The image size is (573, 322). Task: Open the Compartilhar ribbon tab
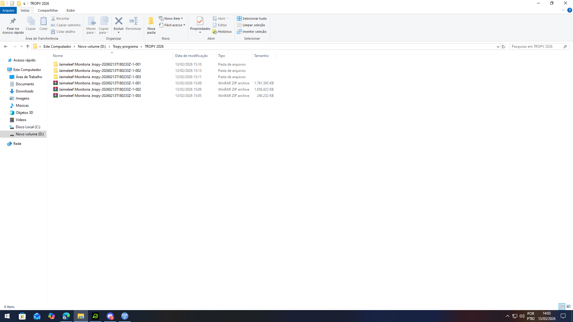[x=48, y=10]
